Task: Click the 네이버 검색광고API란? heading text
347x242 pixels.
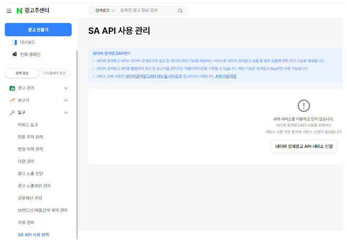Action: pyautogui.click(x=111, y=53)
